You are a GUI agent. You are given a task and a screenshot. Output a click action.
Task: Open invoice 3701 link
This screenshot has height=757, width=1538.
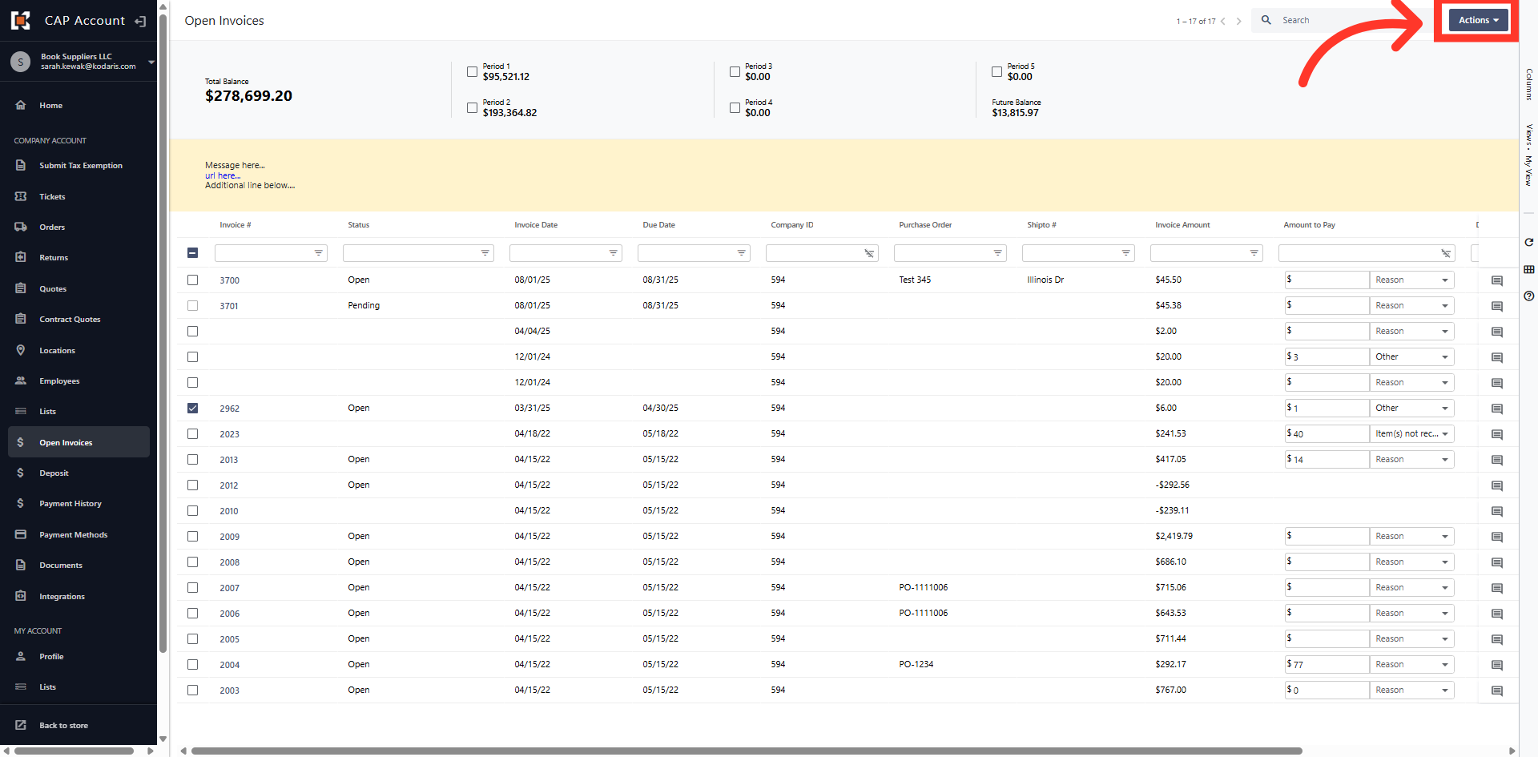229,306
